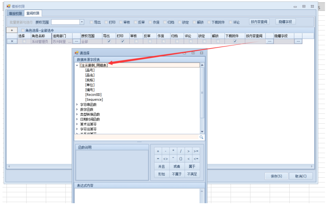This screenshot has width=329, height=205.
Task: Insert the >= comparison operator
Action: 196,151
